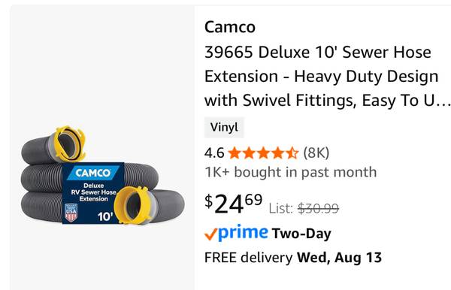
Task: Click the Camco brand name
Action: (x=230, y=27)
